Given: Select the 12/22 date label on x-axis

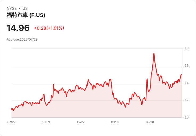Looking at the screenshot, I should [x=81, y=122].
